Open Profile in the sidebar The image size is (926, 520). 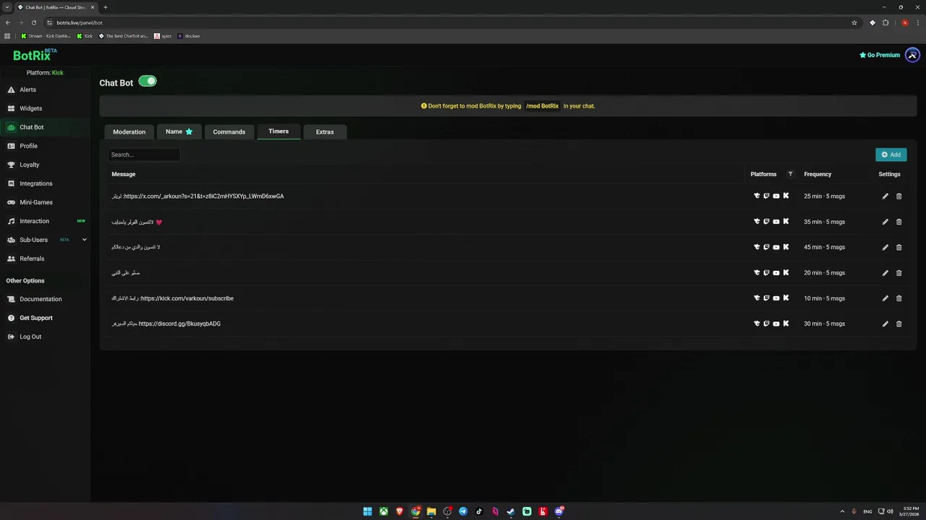[x=45, y=146]
